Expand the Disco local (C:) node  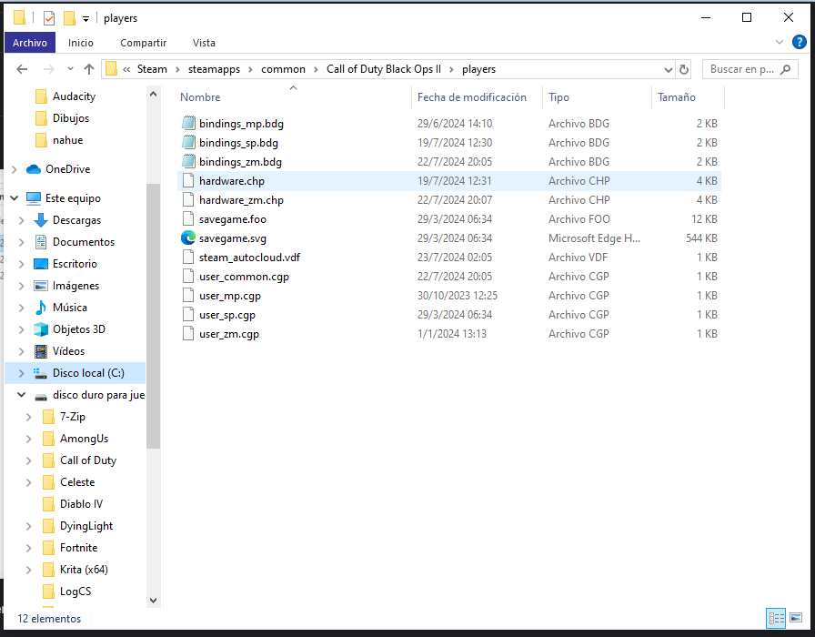point(21,373)
